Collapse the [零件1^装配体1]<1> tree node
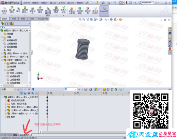 2,60
